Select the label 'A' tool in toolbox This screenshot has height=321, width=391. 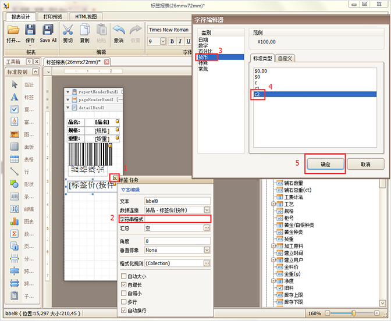pyautogui.click(x=15, y=97)
